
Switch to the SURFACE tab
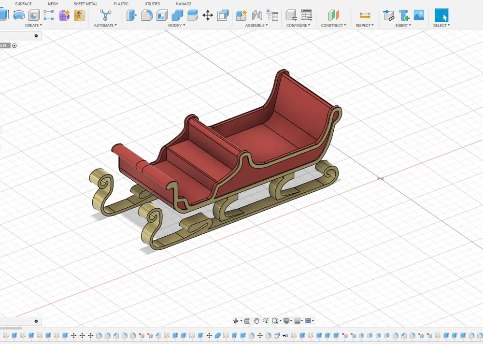point(23,4)
